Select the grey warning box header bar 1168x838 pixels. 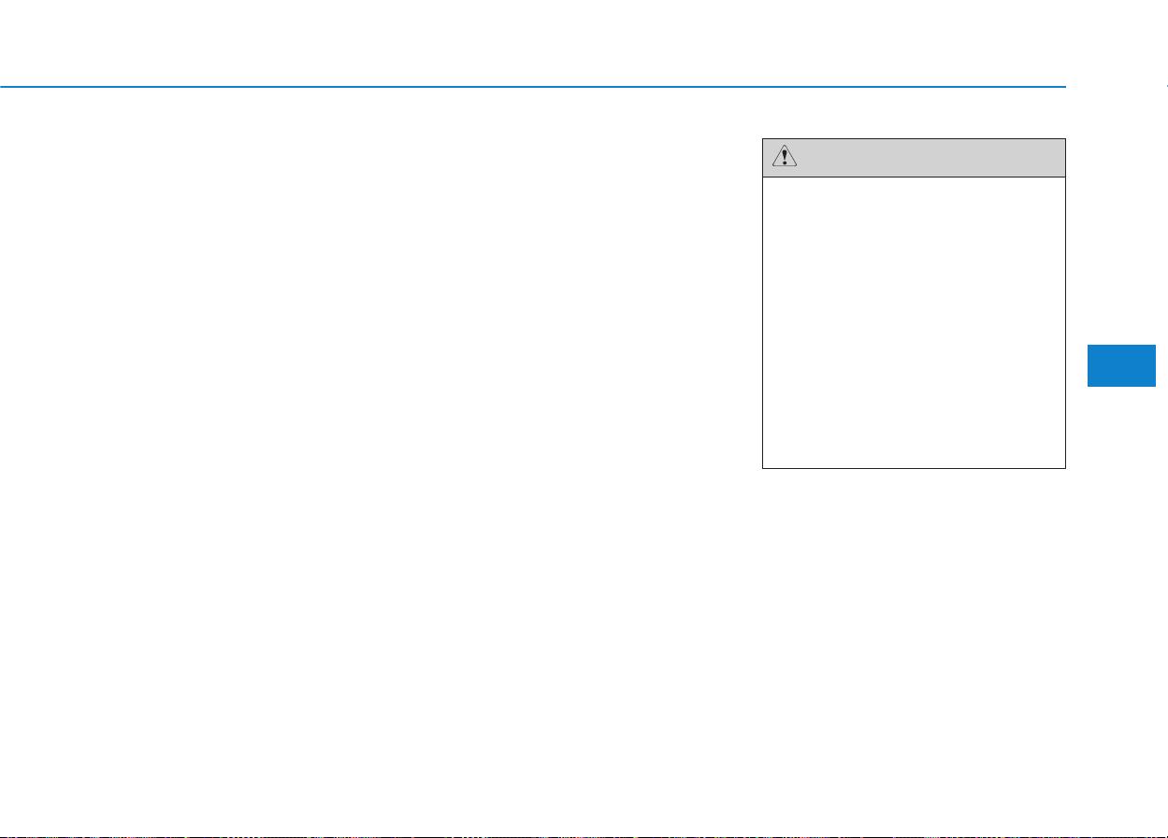(914, 158)
